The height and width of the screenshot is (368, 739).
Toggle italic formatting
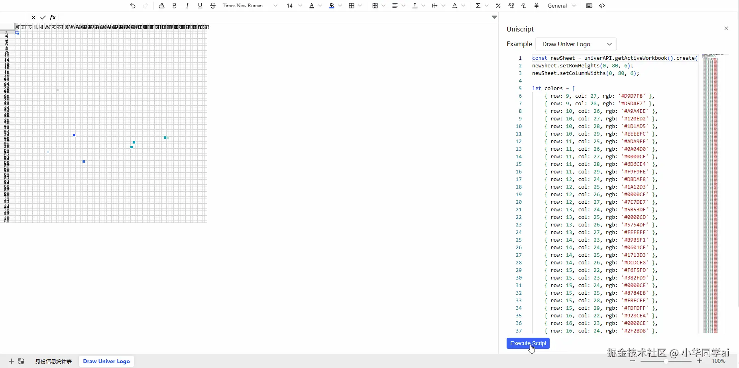[187, 6]
